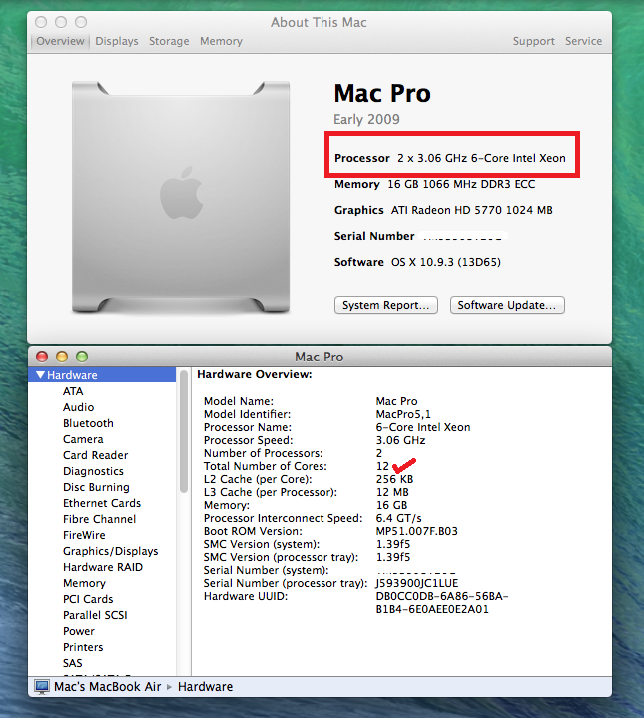Screen dimensions: 644x718
Task: Select Diagnostics in the sidebar
Action: (x=94, y=471)
